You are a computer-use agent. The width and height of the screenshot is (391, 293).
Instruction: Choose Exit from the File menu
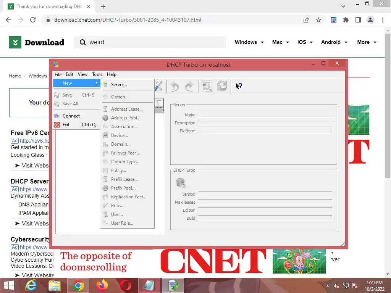(x=76, y=125)
